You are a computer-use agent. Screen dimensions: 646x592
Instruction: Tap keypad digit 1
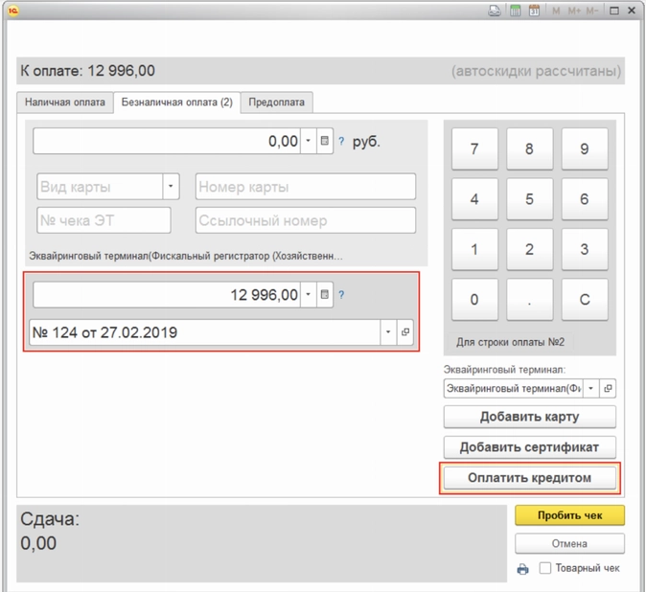[x=474, y=249]
